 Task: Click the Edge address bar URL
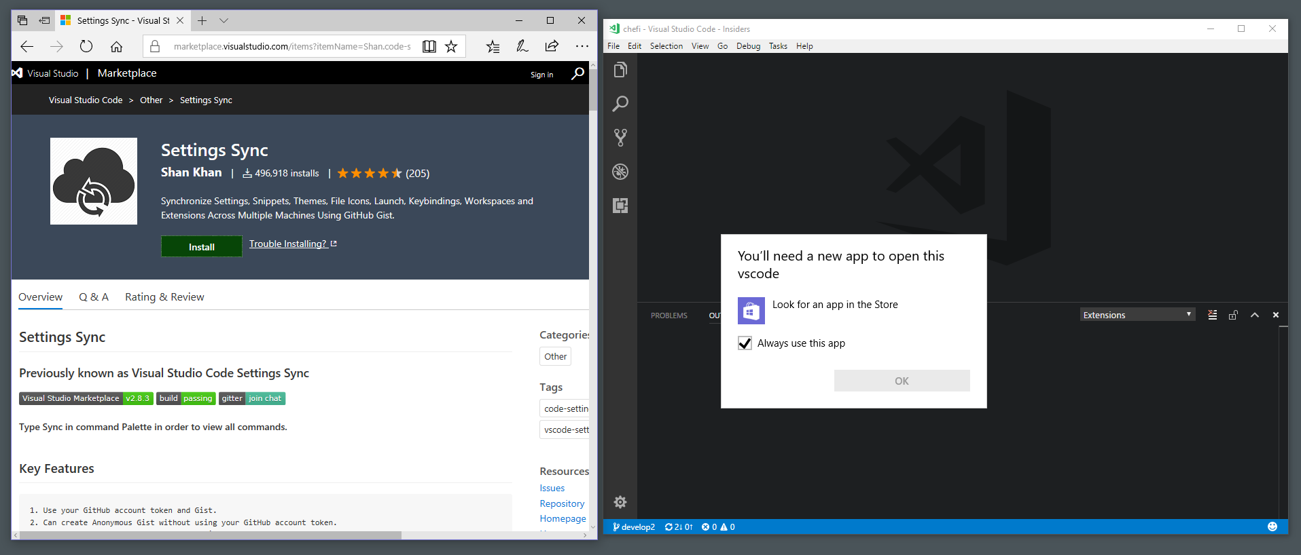coord(292,46)
